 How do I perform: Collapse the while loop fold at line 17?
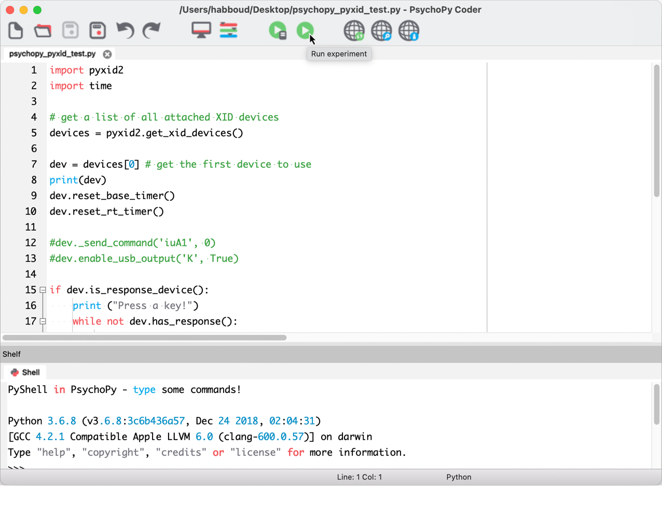coord(43,321)
